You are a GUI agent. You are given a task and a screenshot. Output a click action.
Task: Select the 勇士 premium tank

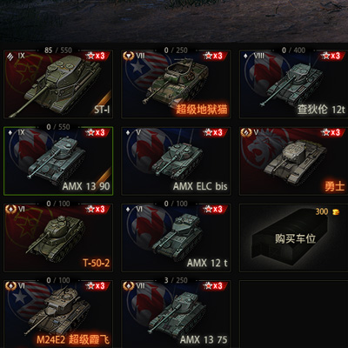point(293,161)
